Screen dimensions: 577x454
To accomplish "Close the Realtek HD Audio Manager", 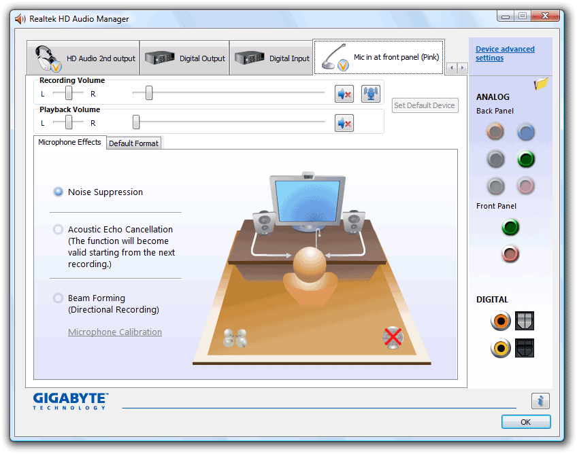I will [545, 16].
